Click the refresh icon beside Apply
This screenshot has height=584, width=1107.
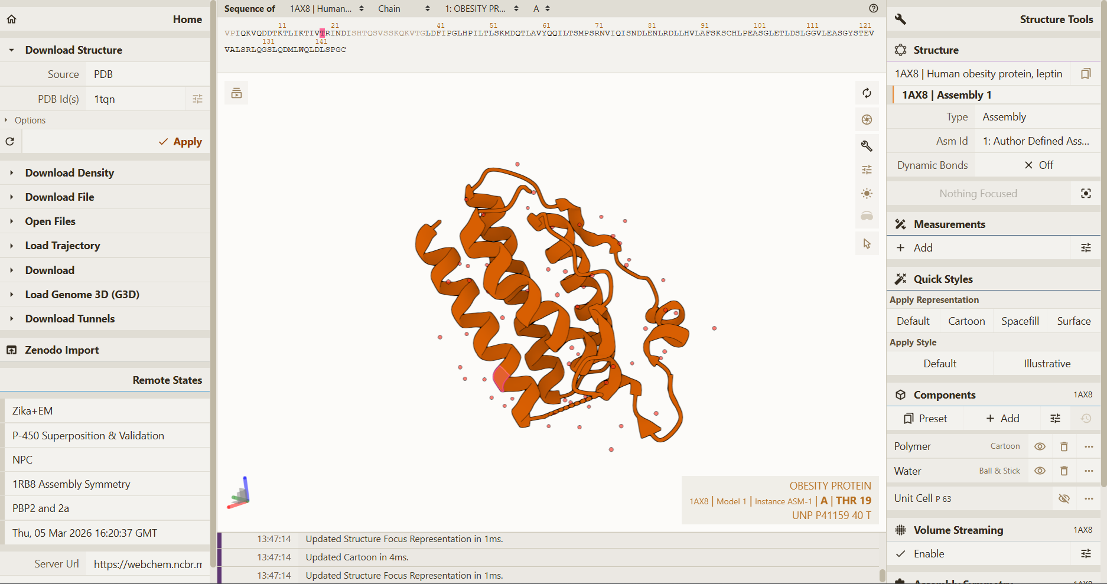click(x=10, y=142)
